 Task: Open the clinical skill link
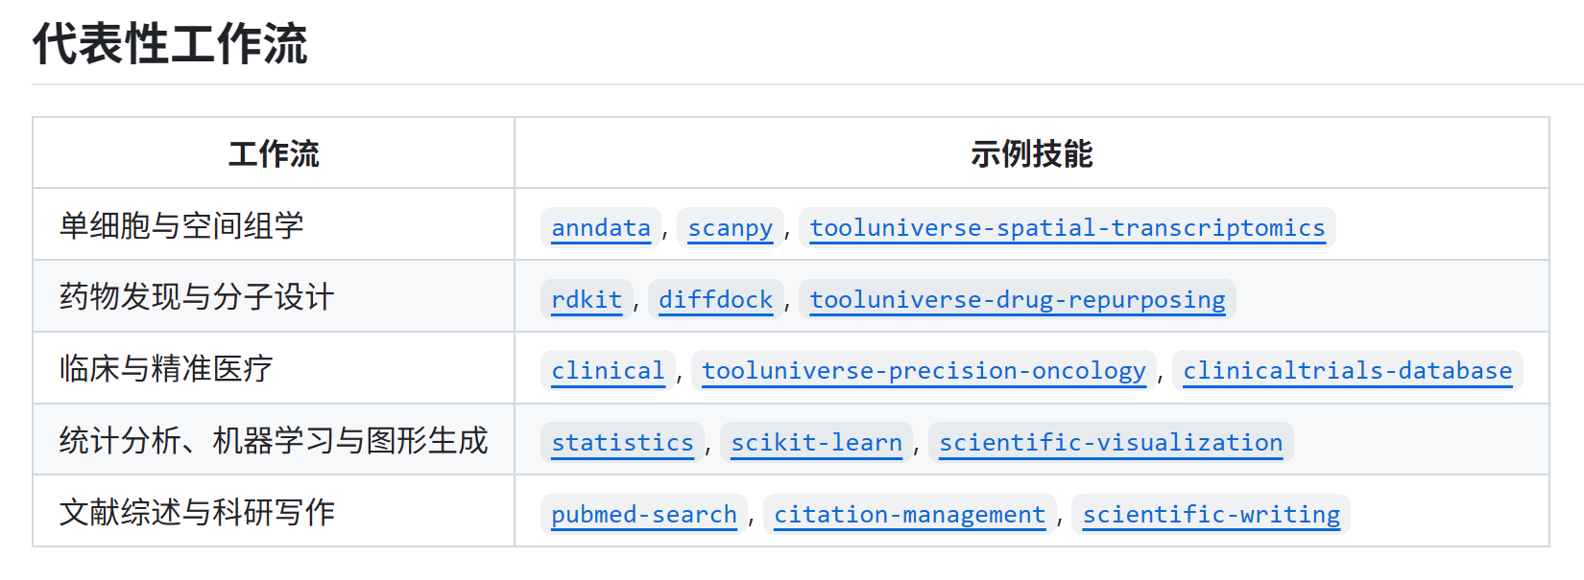pyautogui.click(x=608, y=371)
